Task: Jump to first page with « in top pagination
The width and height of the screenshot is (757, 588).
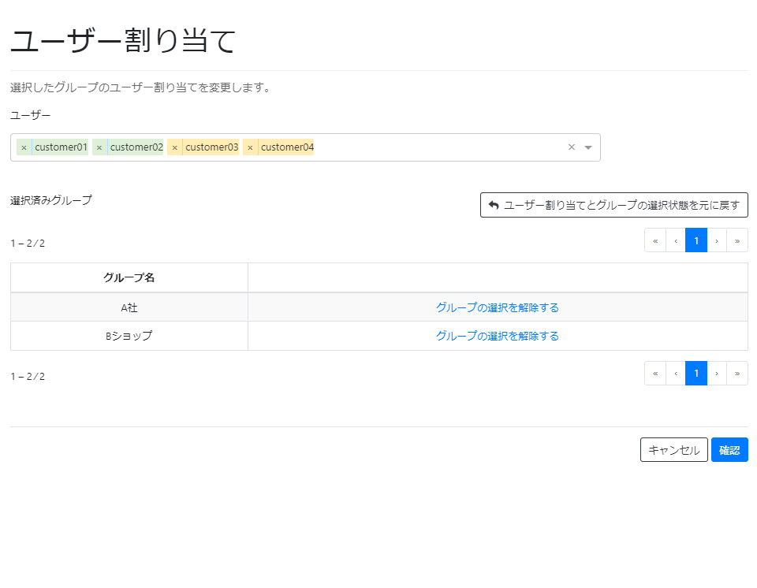Action: (x=654, y=240)
